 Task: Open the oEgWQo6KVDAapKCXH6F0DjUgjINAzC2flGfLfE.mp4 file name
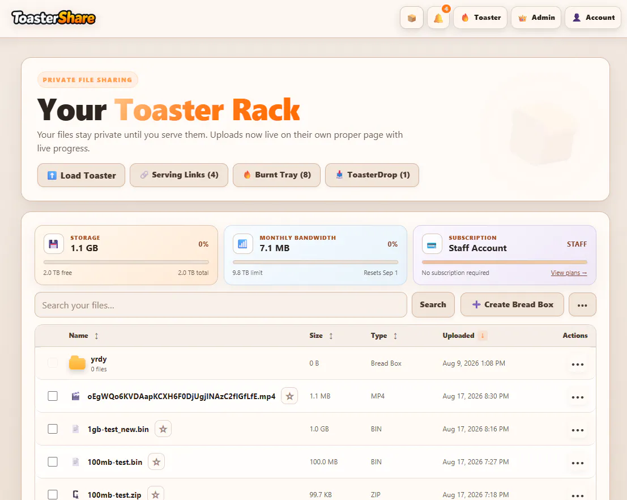click(182, 396)
